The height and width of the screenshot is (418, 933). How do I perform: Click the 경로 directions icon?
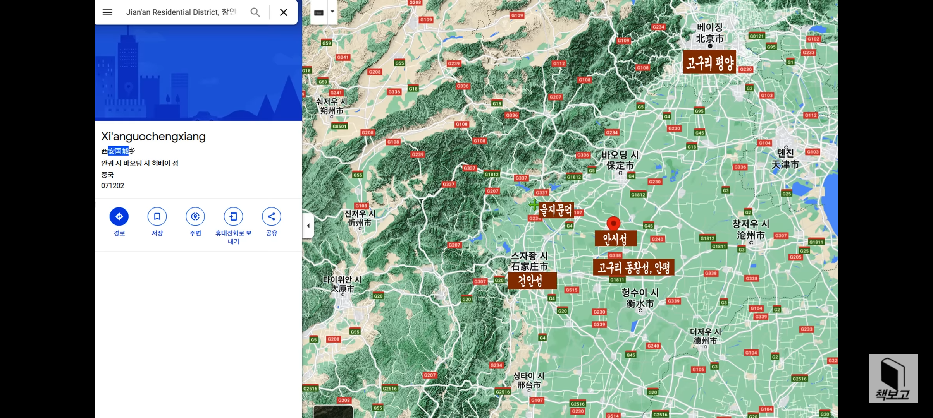(119, 216)
